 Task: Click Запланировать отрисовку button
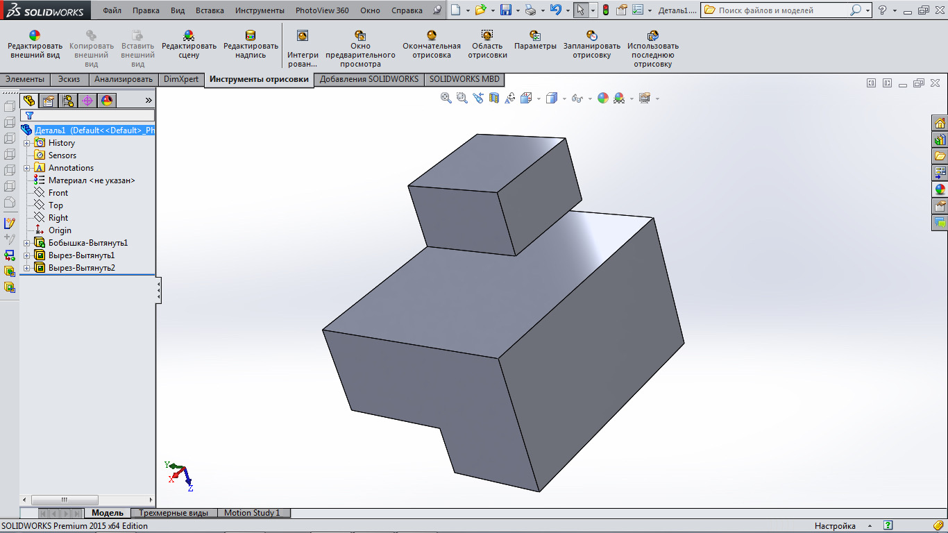tap(591, 36)
